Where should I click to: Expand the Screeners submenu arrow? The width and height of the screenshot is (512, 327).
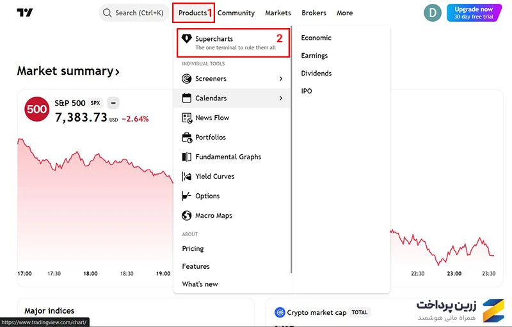(281, 79)
